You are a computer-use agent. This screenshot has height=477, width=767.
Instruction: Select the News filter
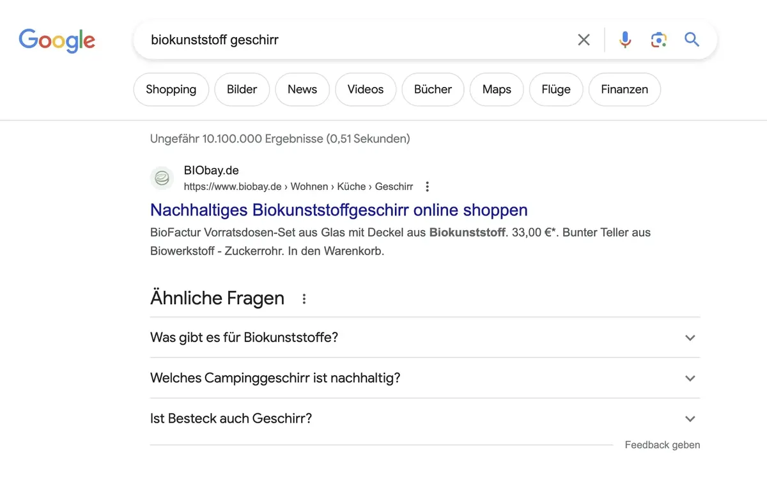[x=302, y=90]
